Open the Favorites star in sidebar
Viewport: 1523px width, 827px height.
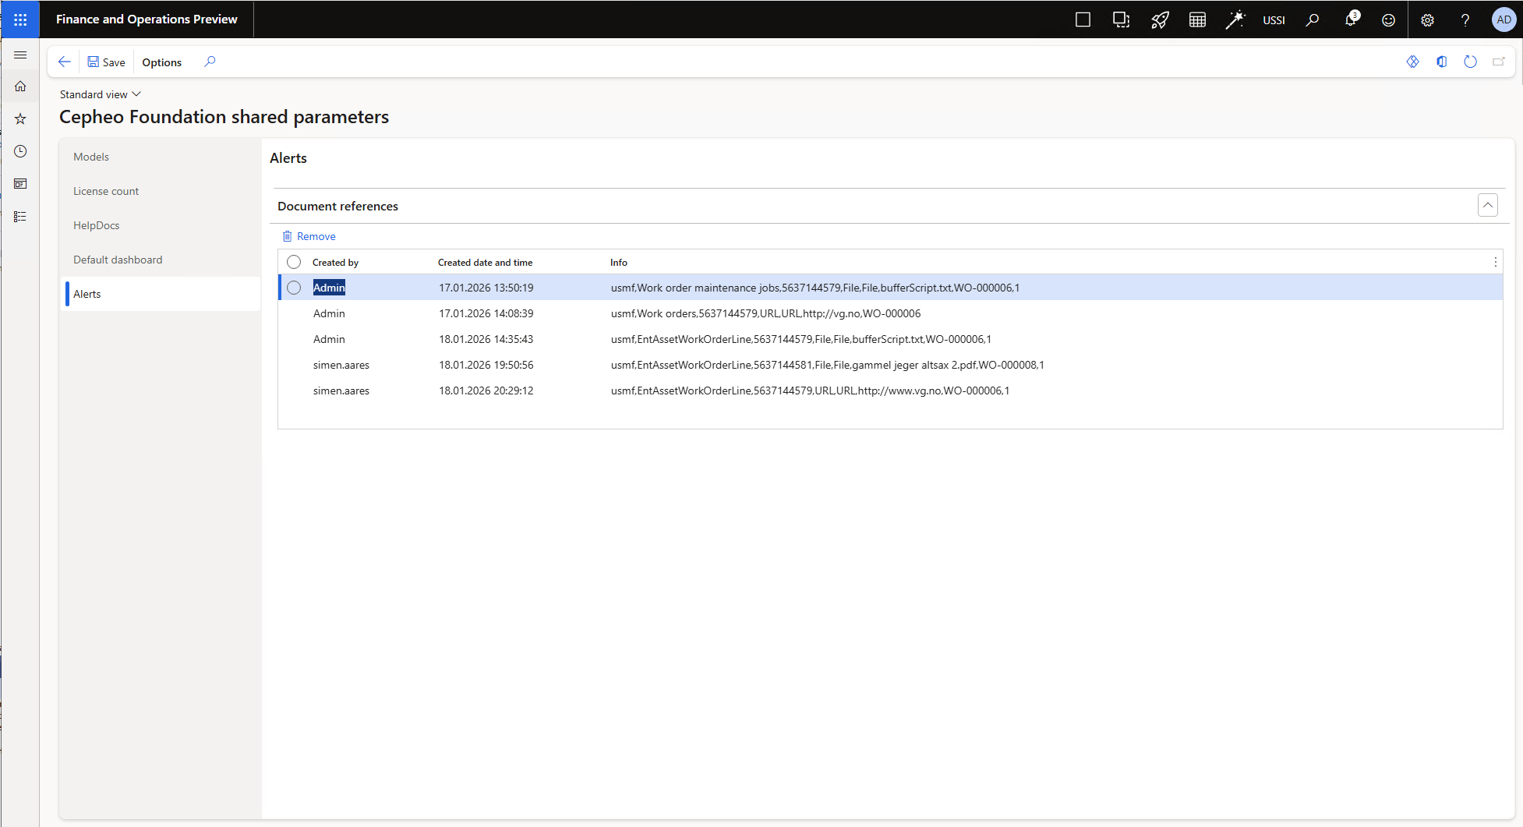[x=20, y=118]
